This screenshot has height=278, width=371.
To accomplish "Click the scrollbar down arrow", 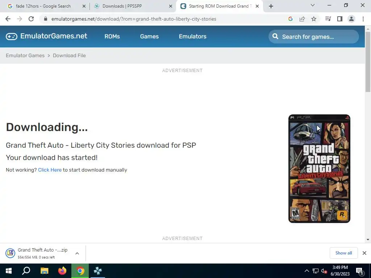I will pos(368,240).
